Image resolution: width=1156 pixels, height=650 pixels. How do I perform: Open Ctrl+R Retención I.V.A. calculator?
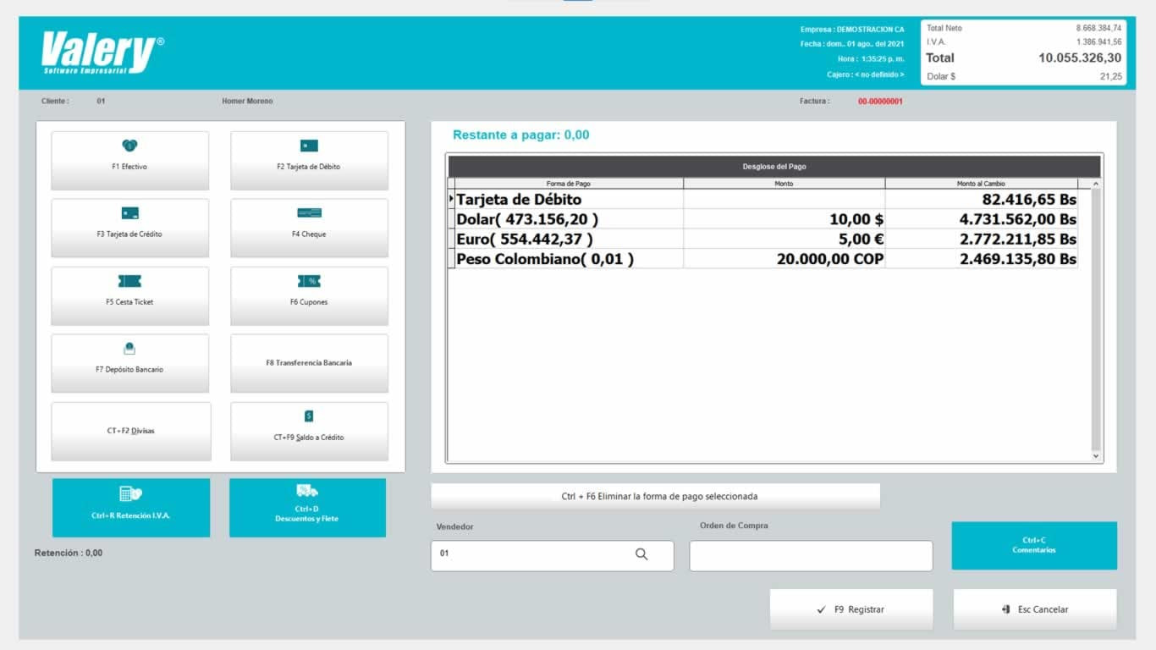coord(130,494)
